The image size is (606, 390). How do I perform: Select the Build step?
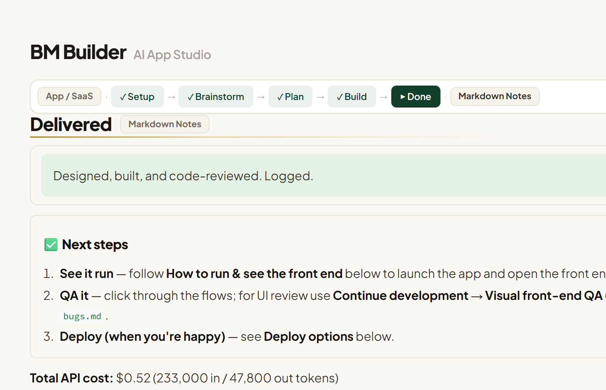tap(352, 97)
